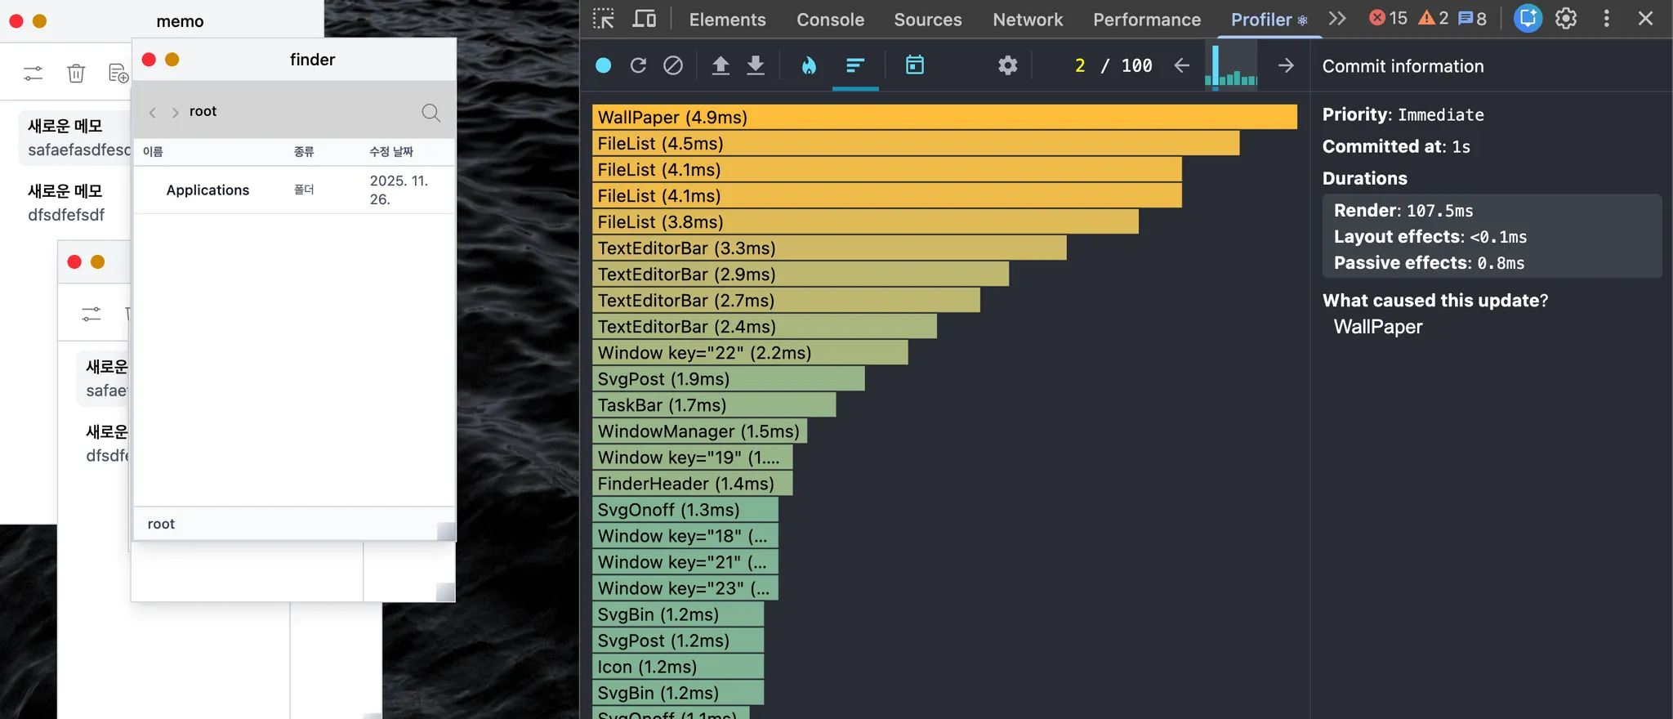Select WallPaper (4.9ms) bar
The width and height of the screenshot is (1673, 719).
tap(944, 117)
